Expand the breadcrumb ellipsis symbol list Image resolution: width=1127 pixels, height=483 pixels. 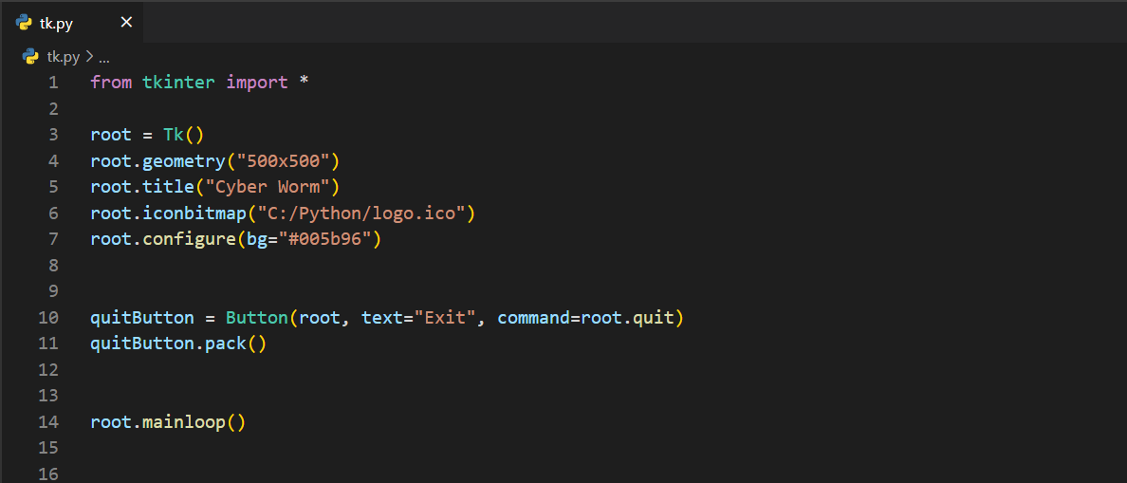click(x=104, y=57)
